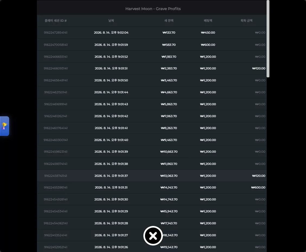306x252 pixels.
Task: Click the 획득 금액 column header
Action: coord(246,21)
